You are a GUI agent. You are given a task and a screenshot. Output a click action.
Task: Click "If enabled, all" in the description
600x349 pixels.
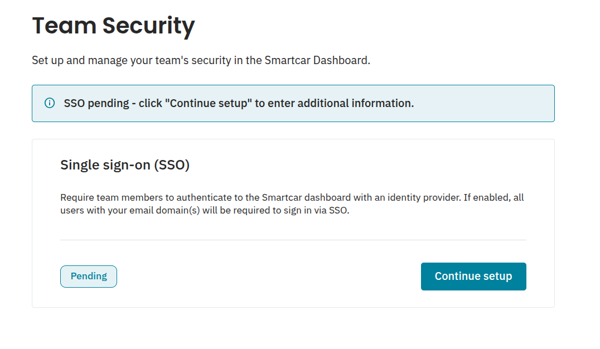point(493,197)
